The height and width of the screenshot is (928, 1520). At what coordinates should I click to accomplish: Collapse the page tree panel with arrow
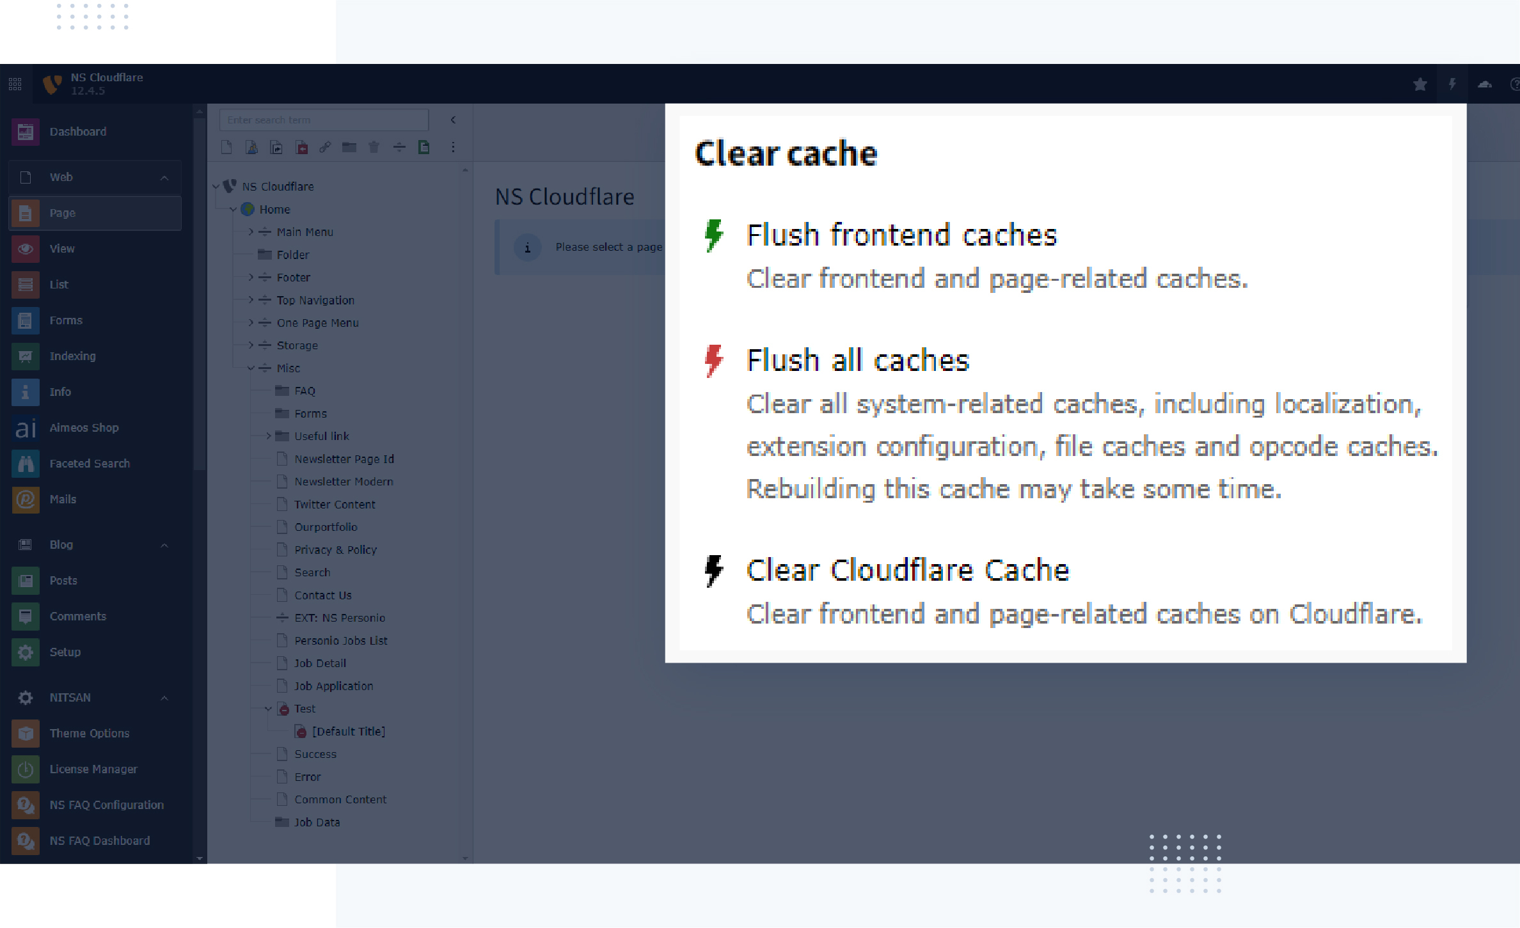pyautogui.click(x=453, y=120)
